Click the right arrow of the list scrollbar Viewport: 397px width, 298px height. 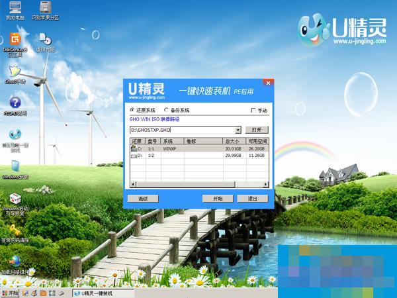(x=266, y=184)
